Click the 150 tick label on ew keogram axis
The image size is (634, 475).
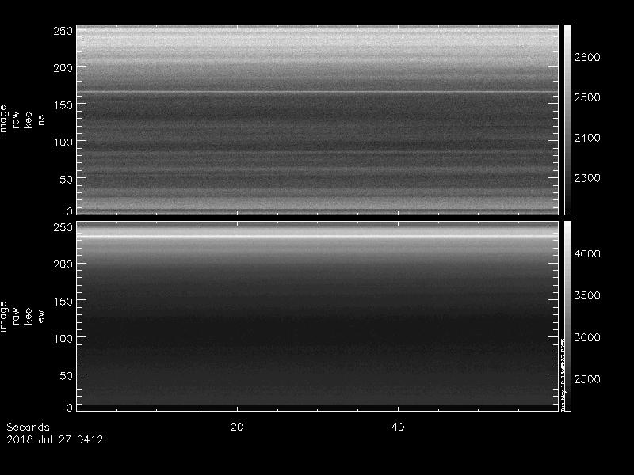(63, 302)
